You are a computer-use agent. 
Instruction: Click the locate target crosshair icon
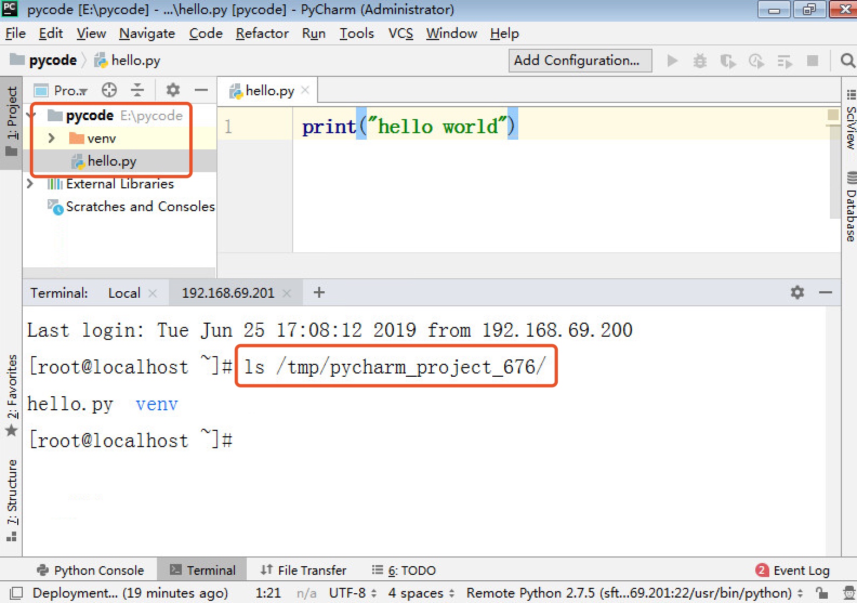tap(109, 90)
